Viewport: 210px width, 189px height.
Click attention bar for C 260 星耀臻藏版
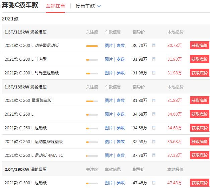coord(92,101)
